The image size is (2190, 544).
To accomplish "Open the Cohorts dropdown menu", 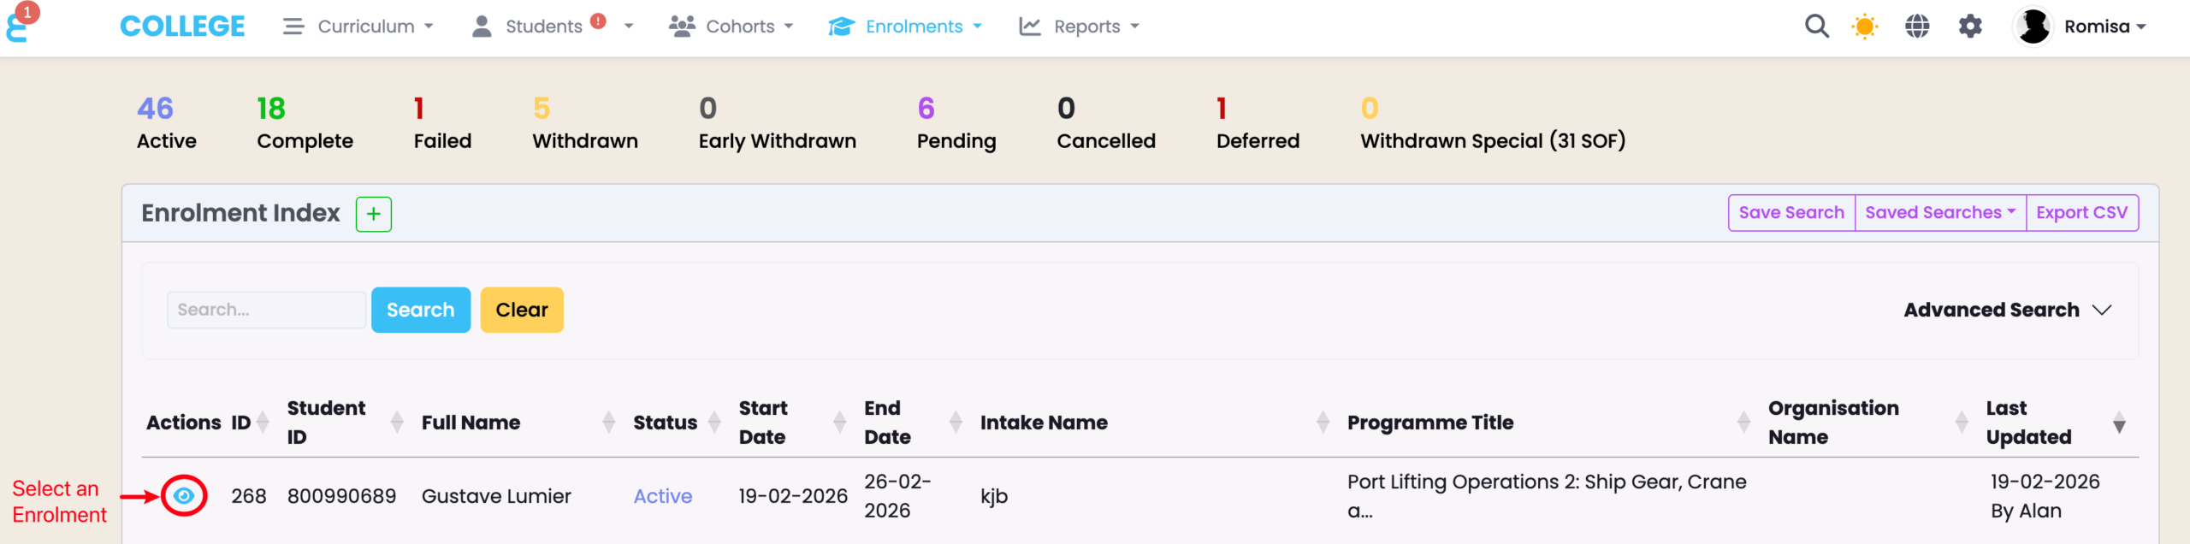I will [x=732, y=27].
